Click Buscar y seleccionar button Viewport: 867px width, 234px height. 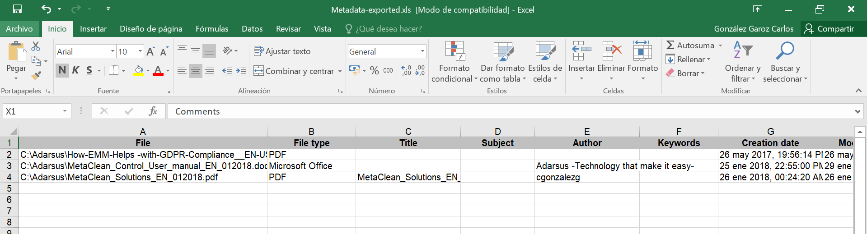coord(785,62)
